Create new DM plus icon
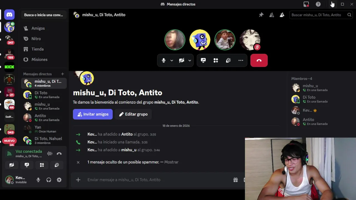356x200 pixels. pyautogui.click(x=63, y=74)
